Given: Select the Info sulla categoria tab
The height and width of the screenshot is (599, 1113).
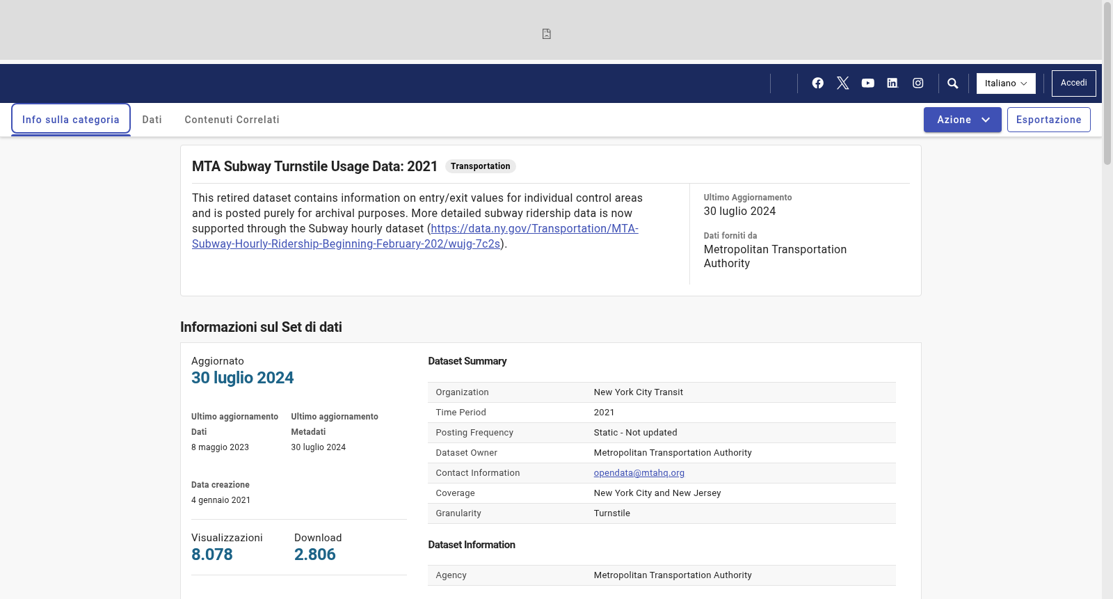Looking at the screenshot, I should pos(71,120).
